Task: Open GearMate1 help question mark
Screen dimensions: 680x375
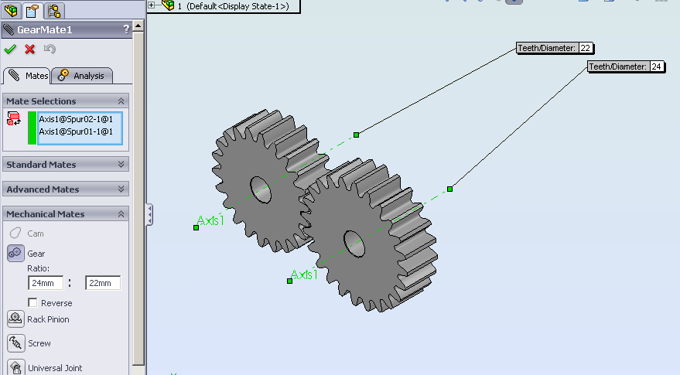Action: point(126,30)
